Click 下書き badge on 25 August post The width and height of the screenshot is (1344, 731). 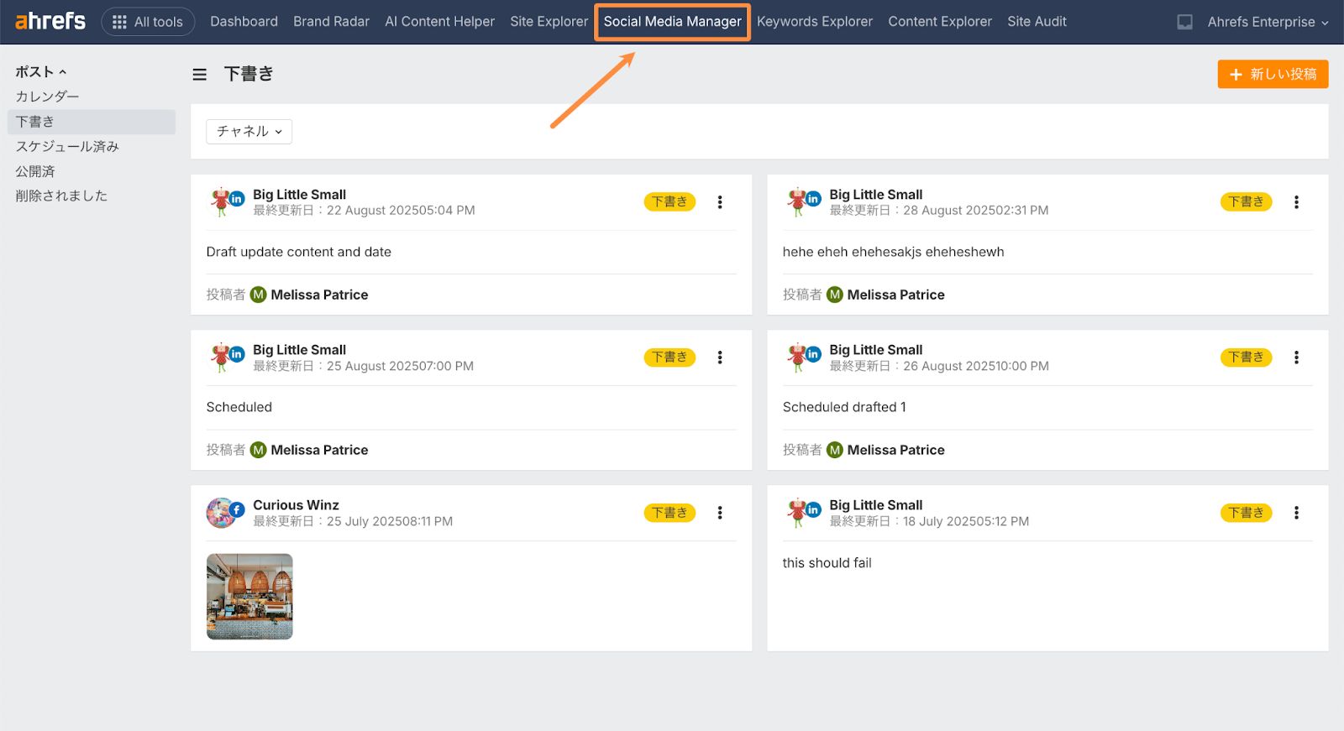pos(669,358)
